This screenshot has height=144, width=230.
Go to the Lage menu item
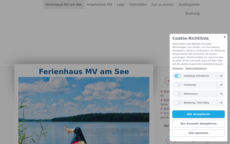(x=121, y=5)
